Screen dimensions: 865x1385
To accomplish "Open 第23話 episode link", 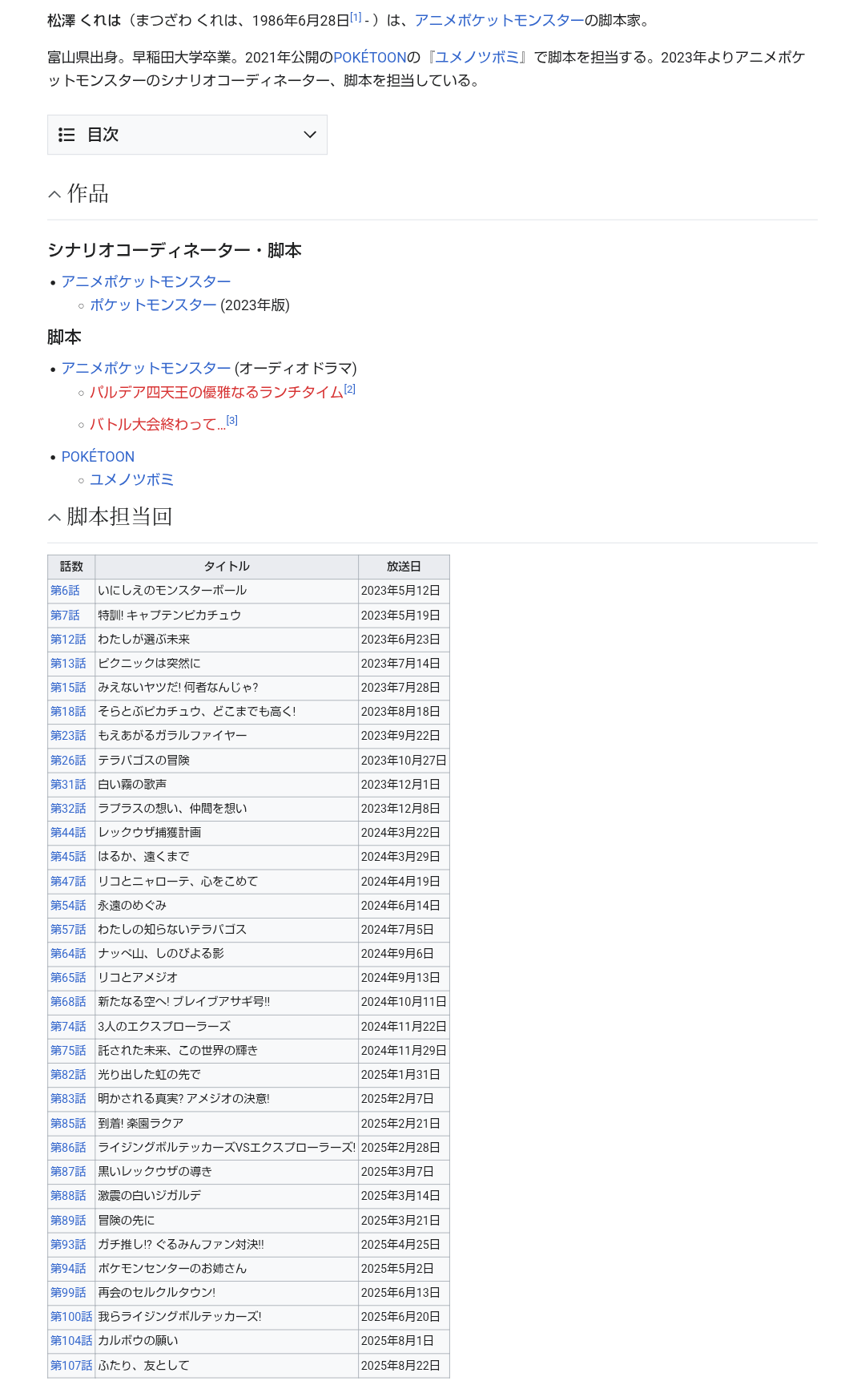I will (68, 736).
